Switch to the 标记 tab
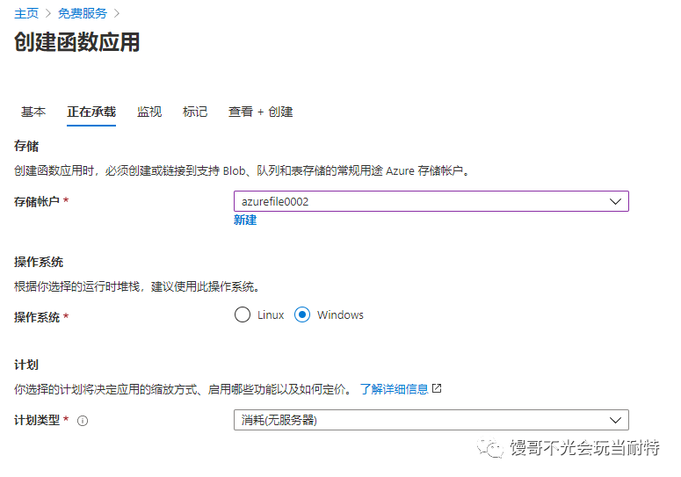The height and width of the screenshot is (477, 681). coord(195,112)
